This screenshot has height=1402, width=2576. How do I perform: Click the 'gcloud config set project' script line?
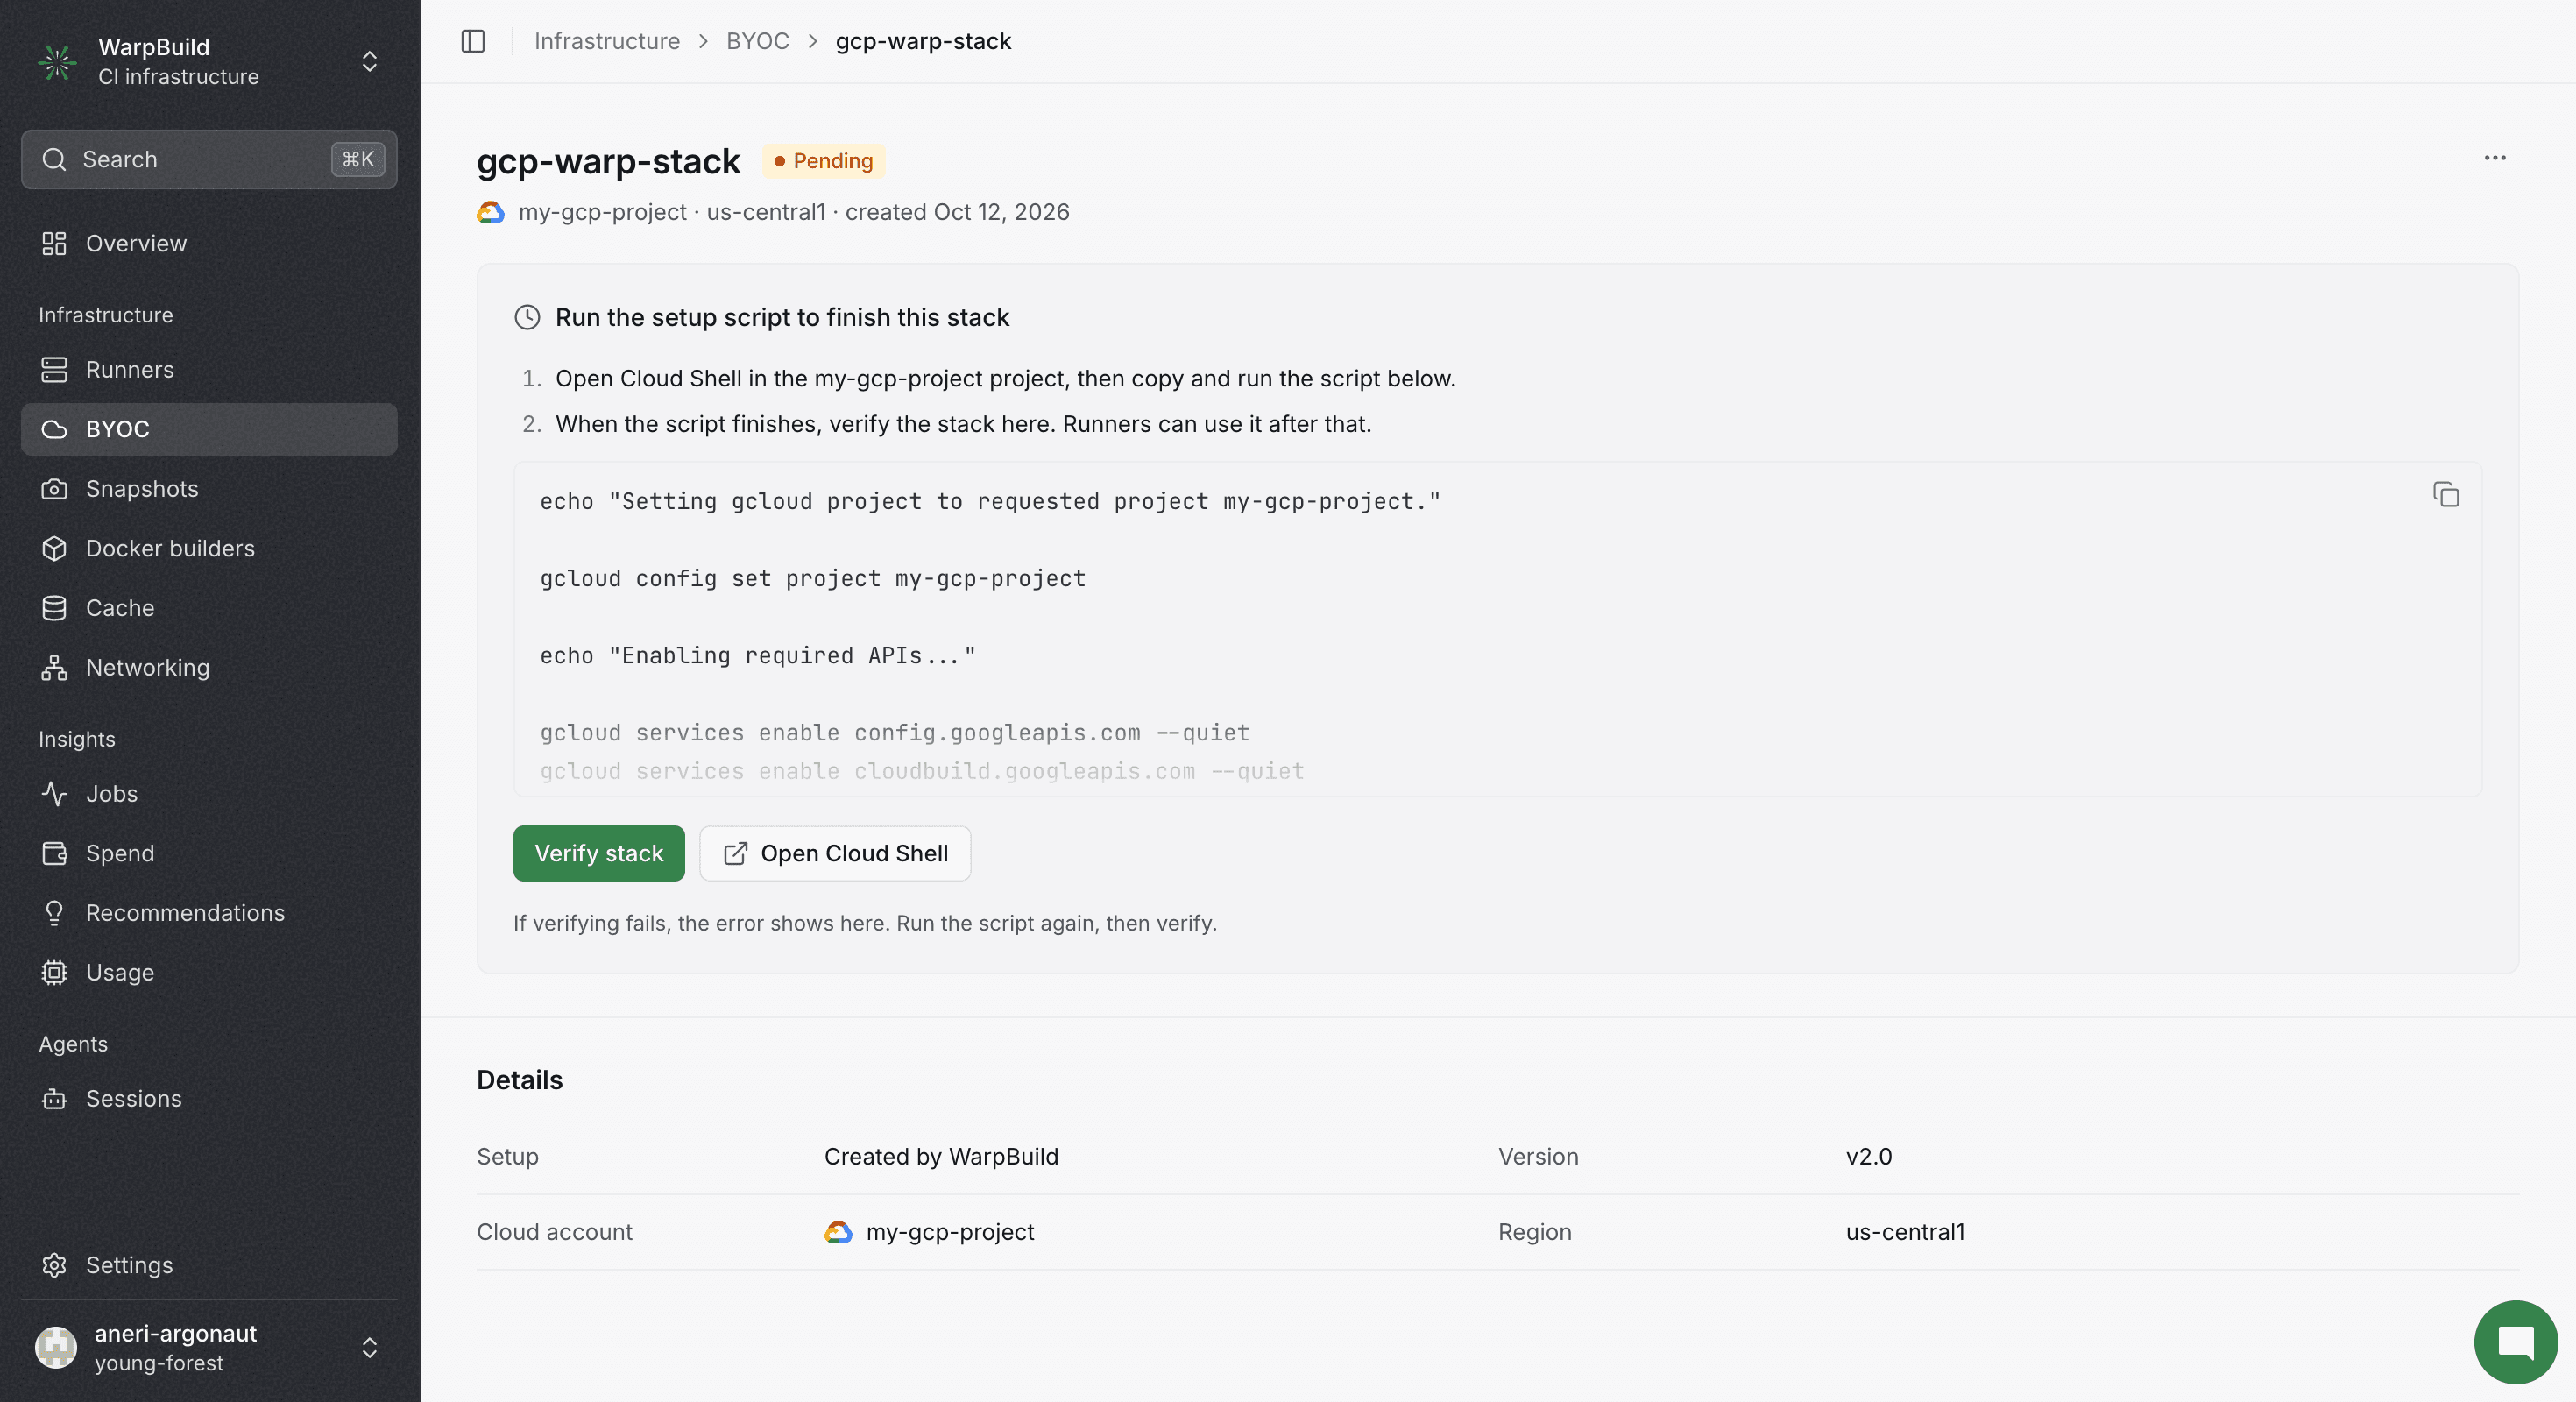(813, 578)
